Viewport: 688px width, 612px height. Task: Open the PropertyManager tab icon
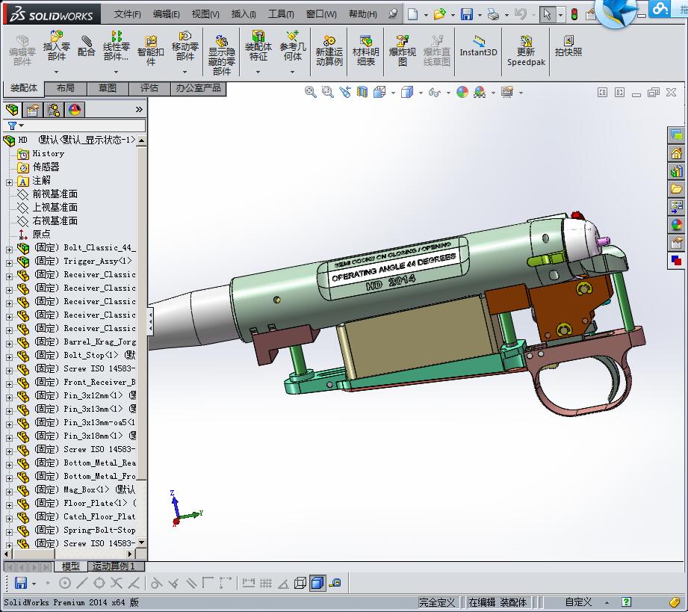click(x=33, y=110)
